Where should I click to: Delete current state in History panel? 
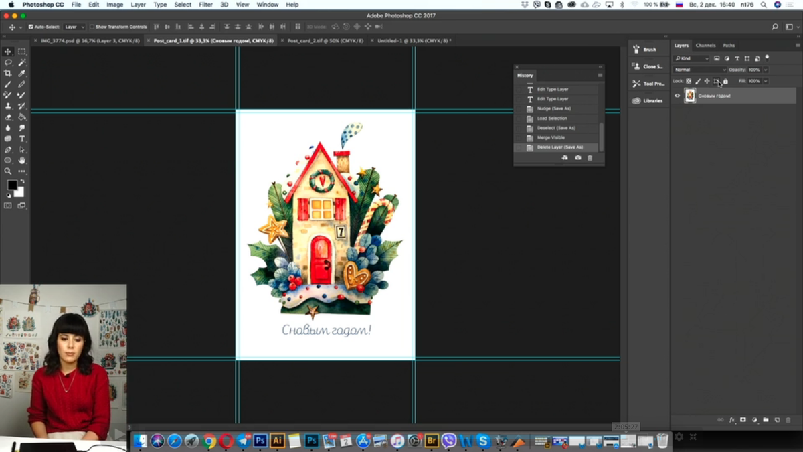590,157
